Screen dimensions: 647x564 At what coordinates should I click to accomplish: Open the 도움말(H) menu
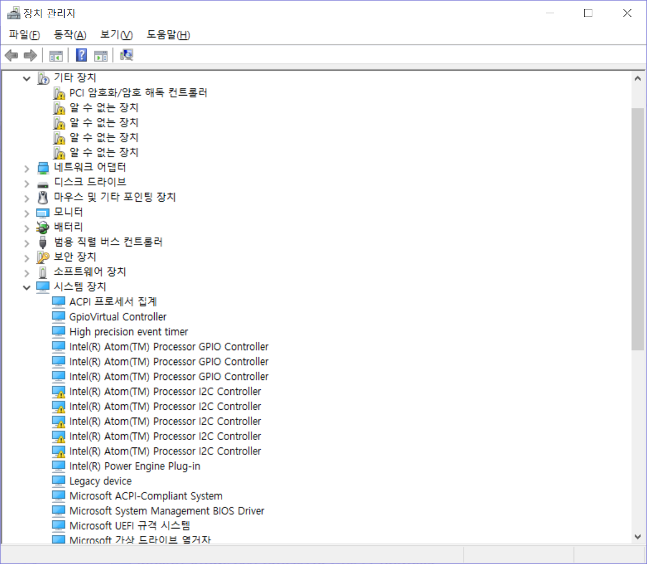pos(169,35)
